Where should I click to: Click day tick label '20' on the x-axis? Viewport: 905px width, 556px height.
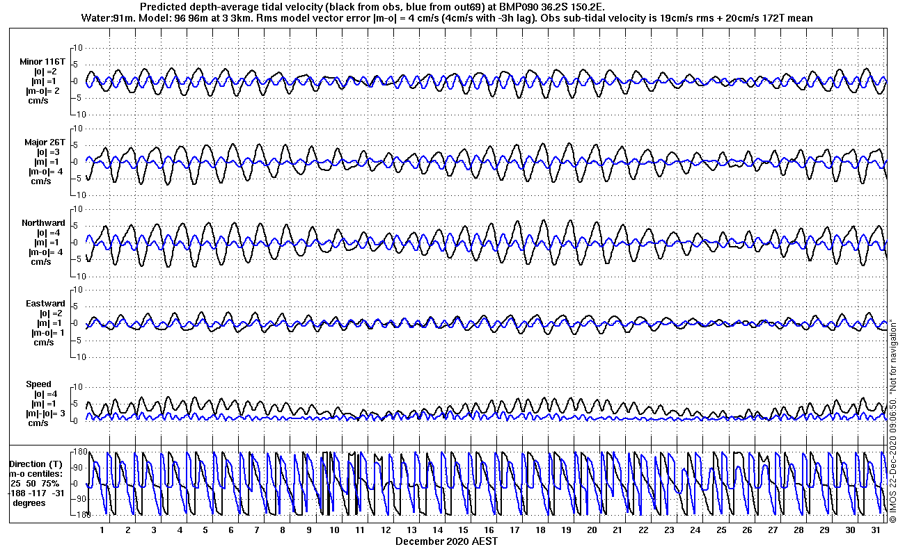pyautogui.click(x=592, y=530)
